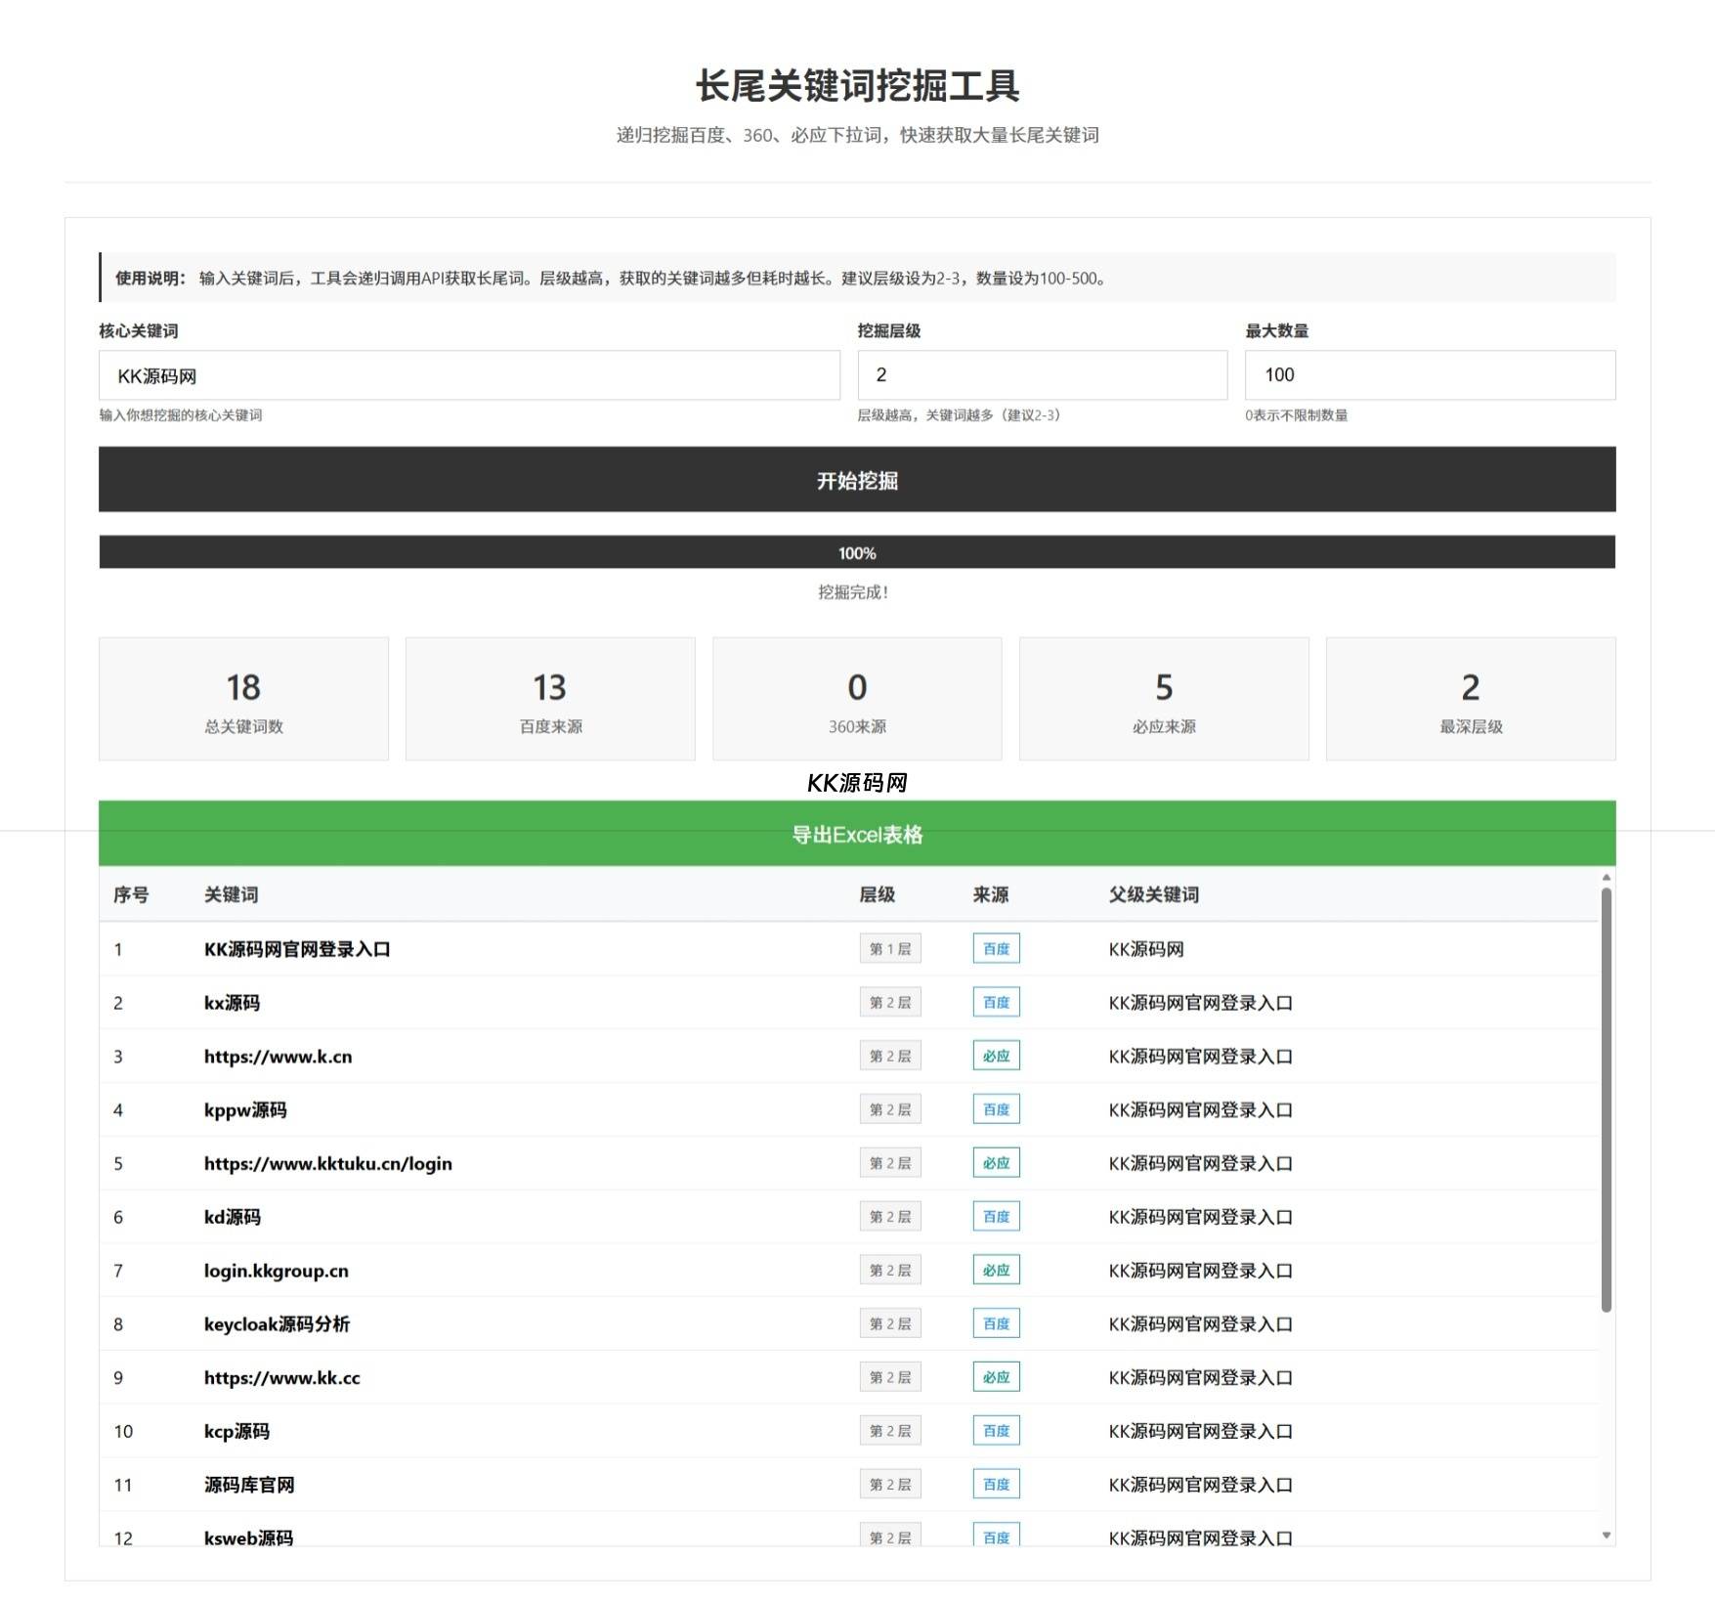Screen dimensions: 1715x1602
Task: Click the 百度 badge next to kppw源码
Action: point(996,1109)
